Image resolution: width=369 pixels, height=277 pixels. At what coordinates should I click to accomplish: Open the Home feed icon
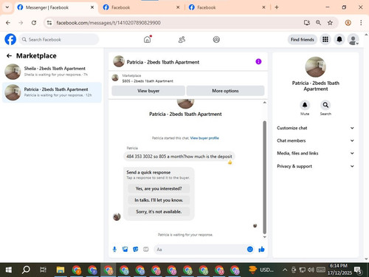(147, 39)
